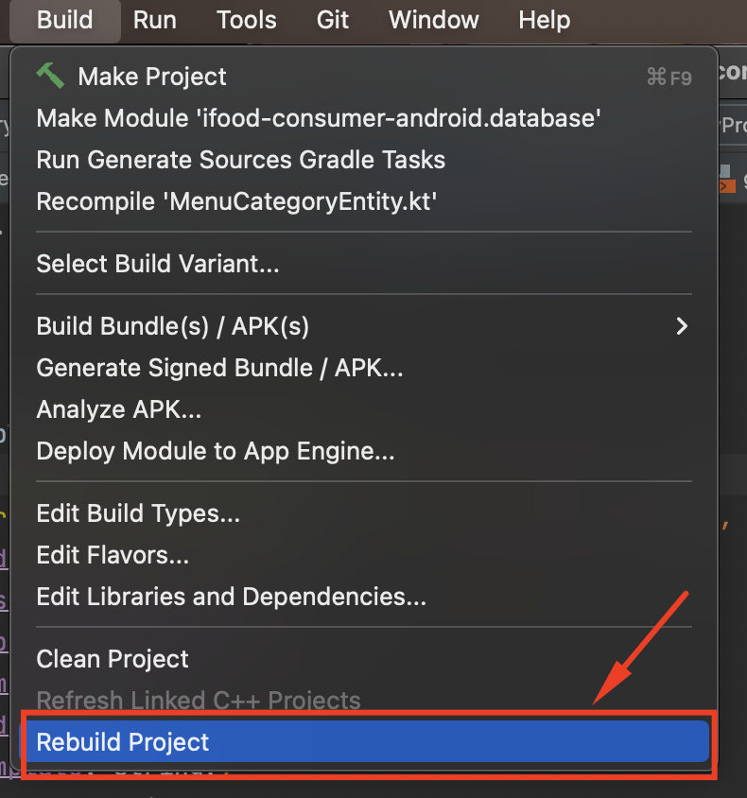Select Run Generate Sources Gradle Tasks
Image resolution: width=747 pixels, height=798 pixels.
pos(240,160)
